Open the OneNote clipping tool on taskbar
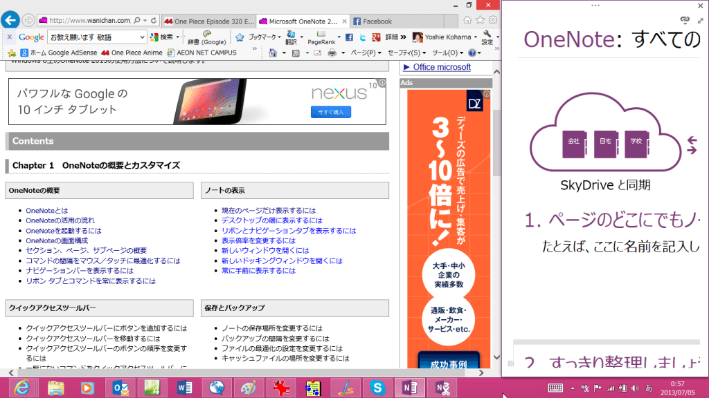This screenshot has width=709, height=398. pos(442,388)
